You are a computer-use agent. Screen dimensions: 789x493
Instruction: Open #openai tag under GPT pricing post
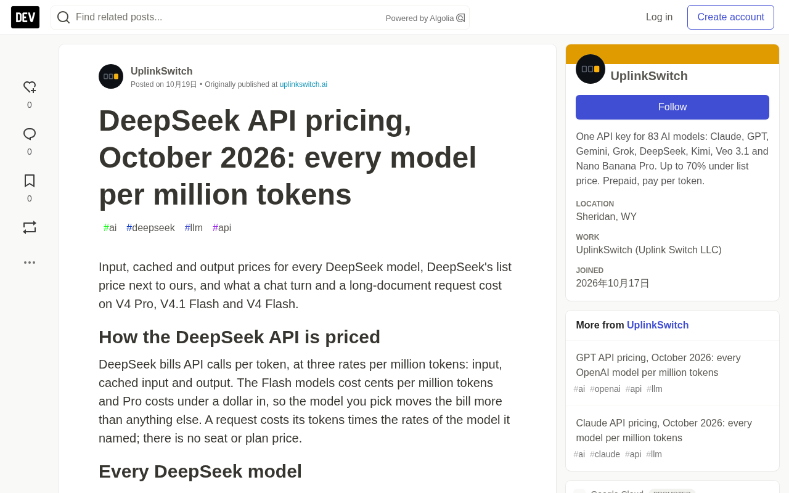(605, 389)
